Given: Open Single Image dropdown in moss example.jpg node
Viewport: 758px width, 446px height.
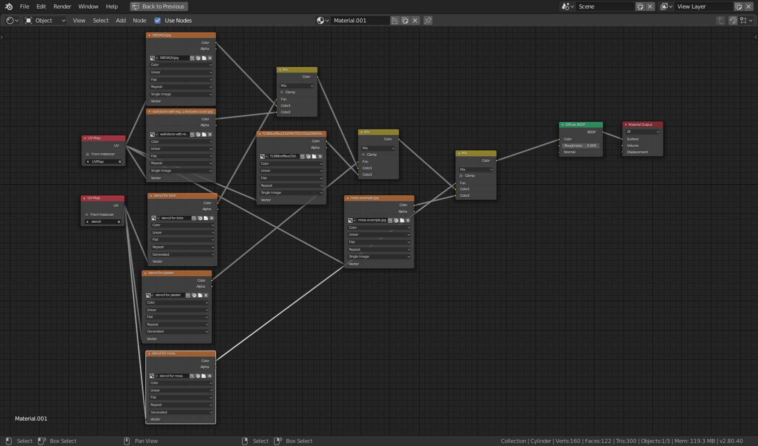Looking at the screenshot, I should click(379, 257).
